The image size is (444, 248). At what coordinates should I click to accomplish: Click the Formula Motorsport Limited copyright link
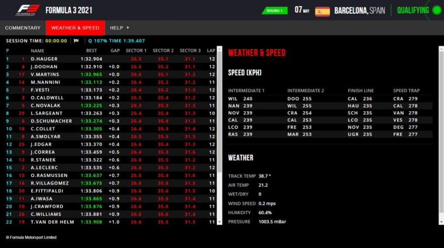click(31, 237)
